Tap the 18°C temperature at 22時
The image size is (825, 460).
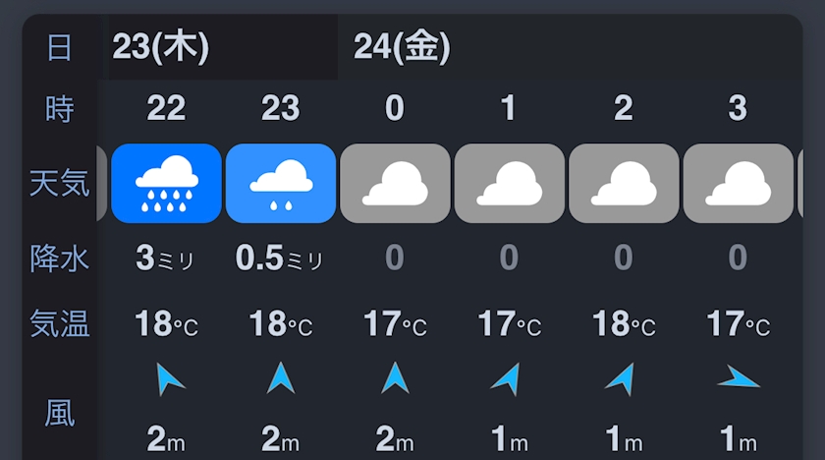[166, 323]
